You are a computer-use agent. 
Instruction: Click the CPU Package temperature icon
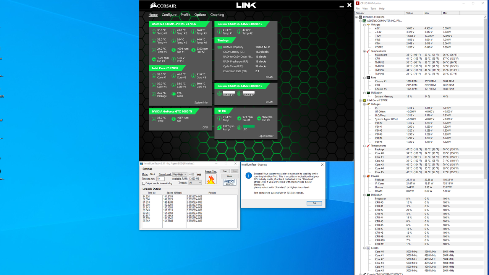pyautogui.click(x=154, y=94)
